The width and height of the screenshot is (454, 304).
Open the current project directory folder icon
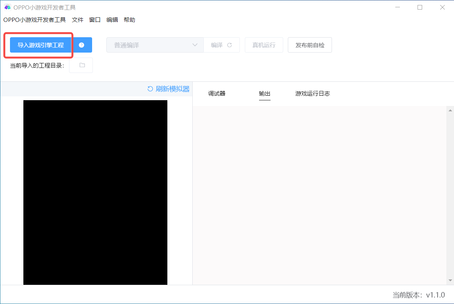point(82,65)
